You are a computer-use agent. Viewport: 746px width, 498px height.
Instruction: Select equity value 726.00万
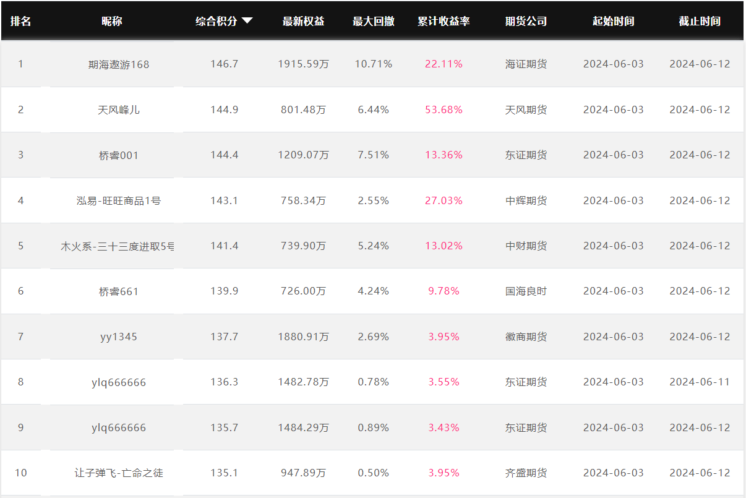(x=304, y=291)
